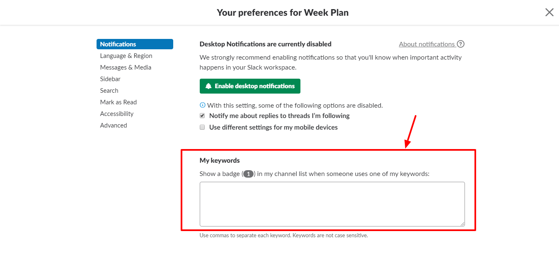Close the Week Plan preferences dialog
This screenshot has width=559, height=265.
[549, 12]
